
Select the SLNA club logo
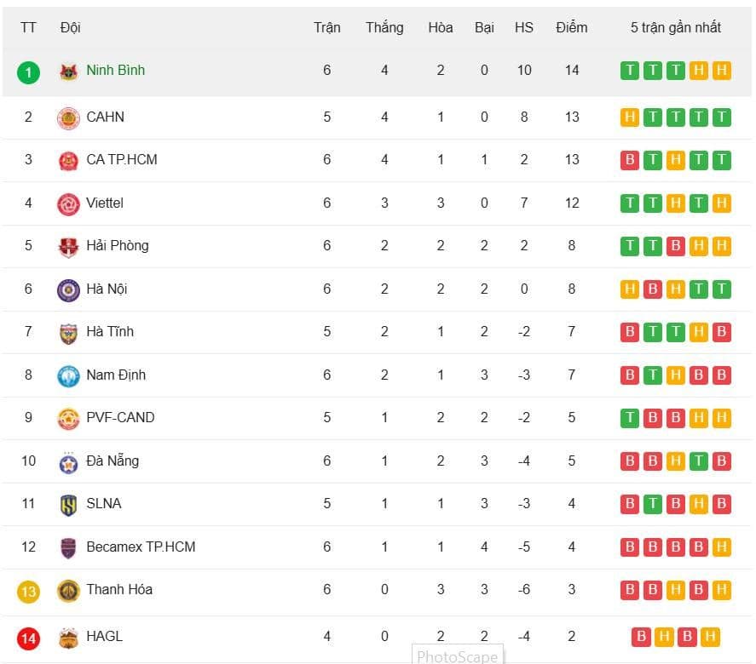[67, 503]
